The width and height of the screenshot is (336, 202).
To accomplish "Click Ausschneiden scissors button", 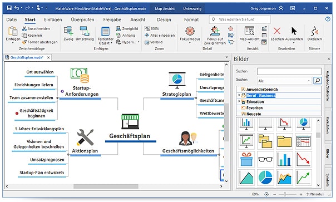I will click(x=36, y=28).
